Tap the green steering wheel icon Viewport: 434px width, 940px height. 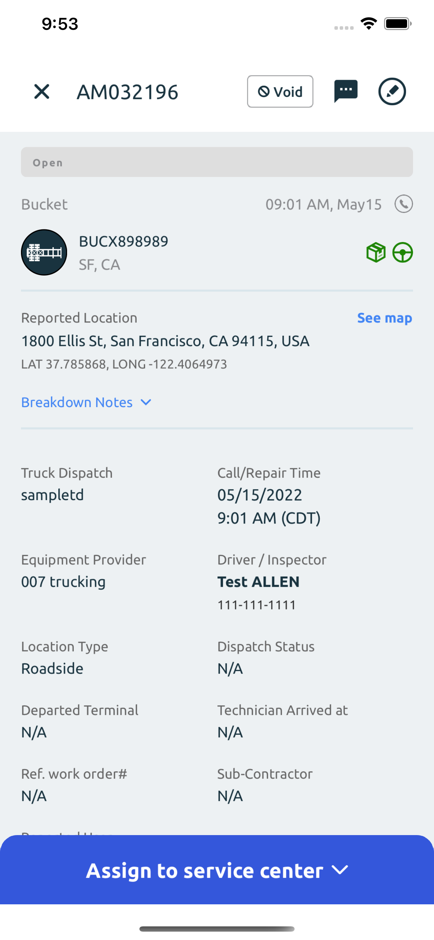(403, 252)
